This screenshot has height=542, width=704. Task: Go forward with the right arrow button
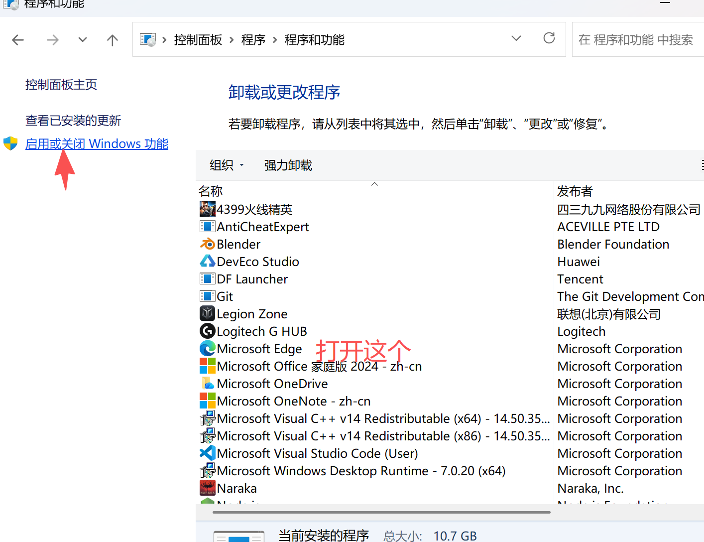52,40
